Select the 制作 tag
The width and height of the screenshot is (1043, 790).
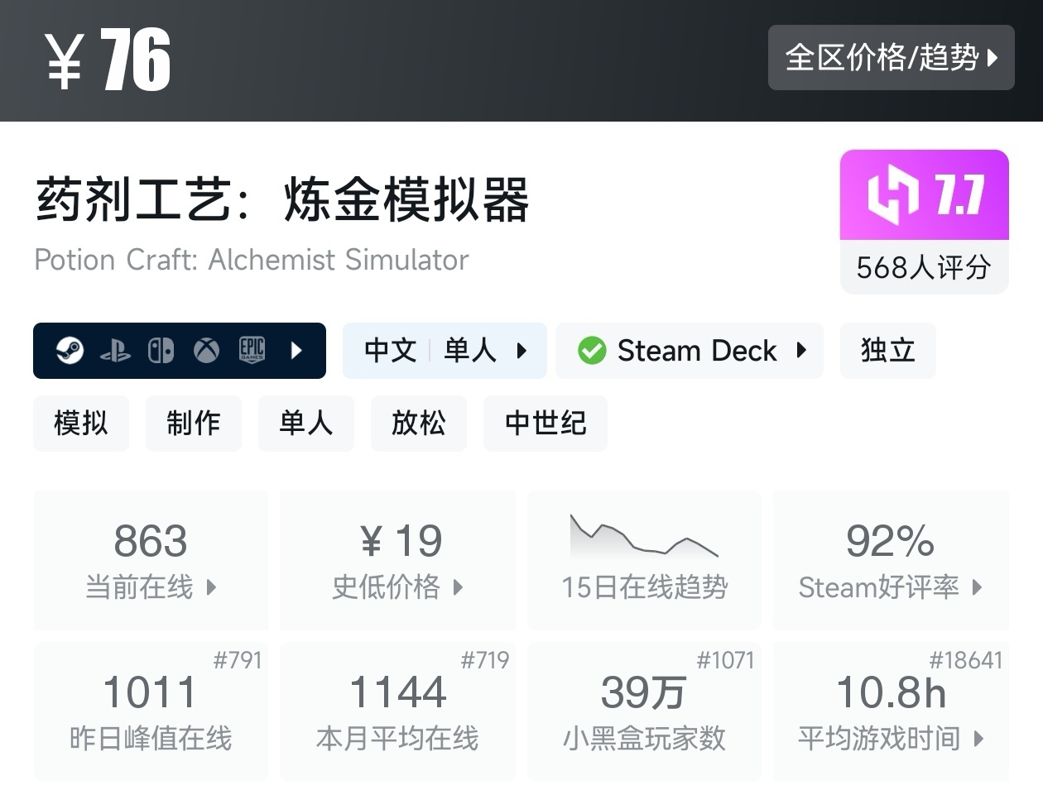[x=194, y=424]
